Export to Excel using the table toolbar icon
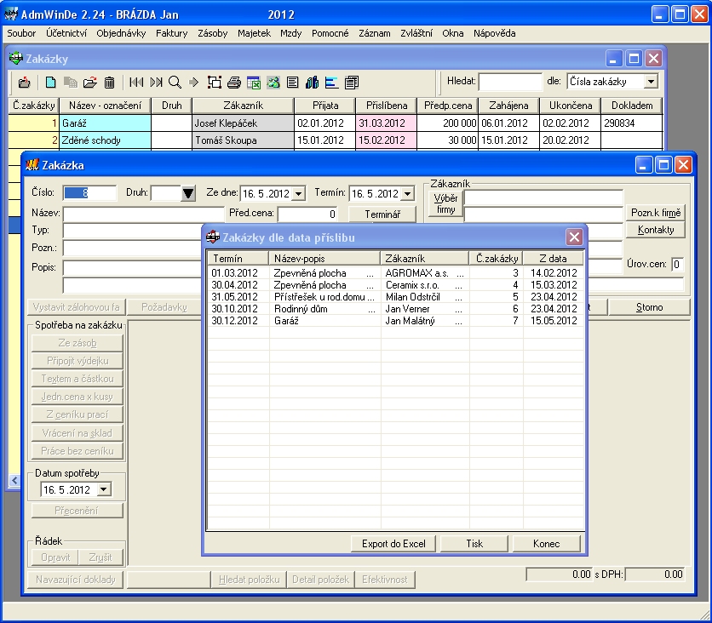Image resolution: width=712 pixels, height=623 pixels. (x=254, y=82)
